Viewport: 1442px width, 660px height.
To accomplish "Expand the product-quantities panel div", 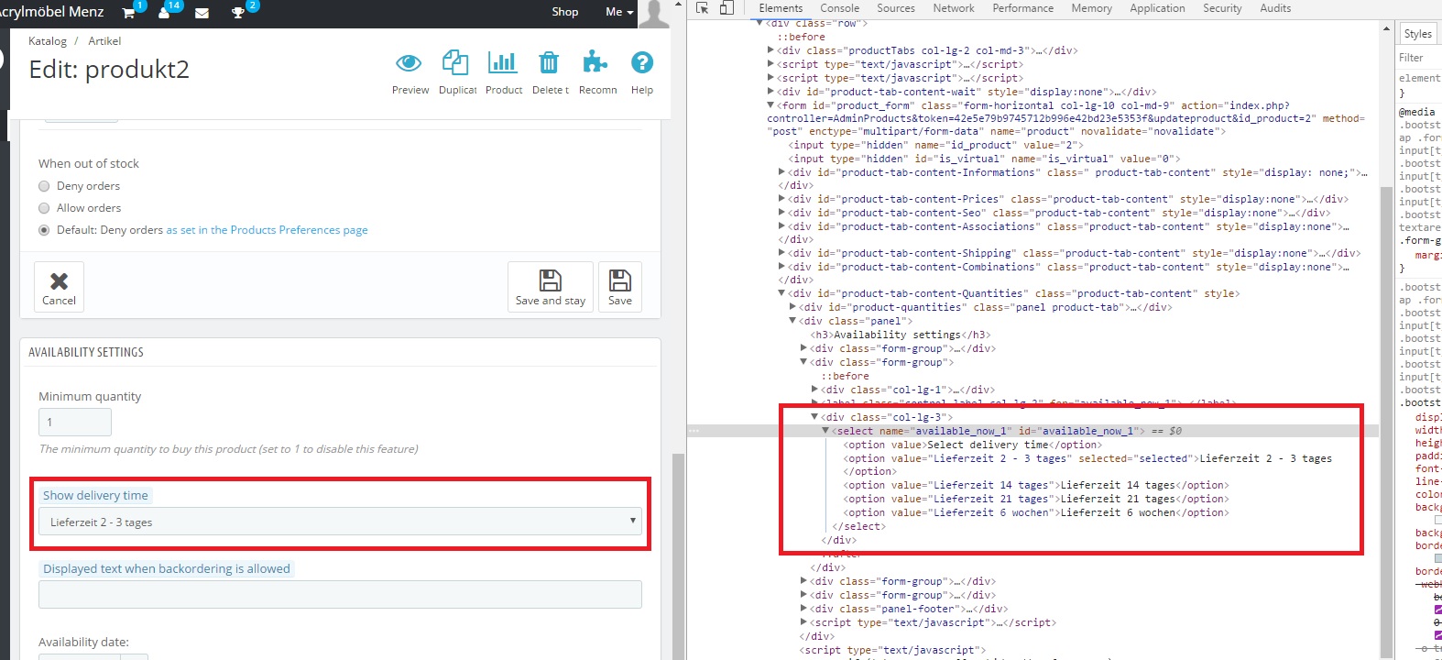I will [x=792, y=307].
